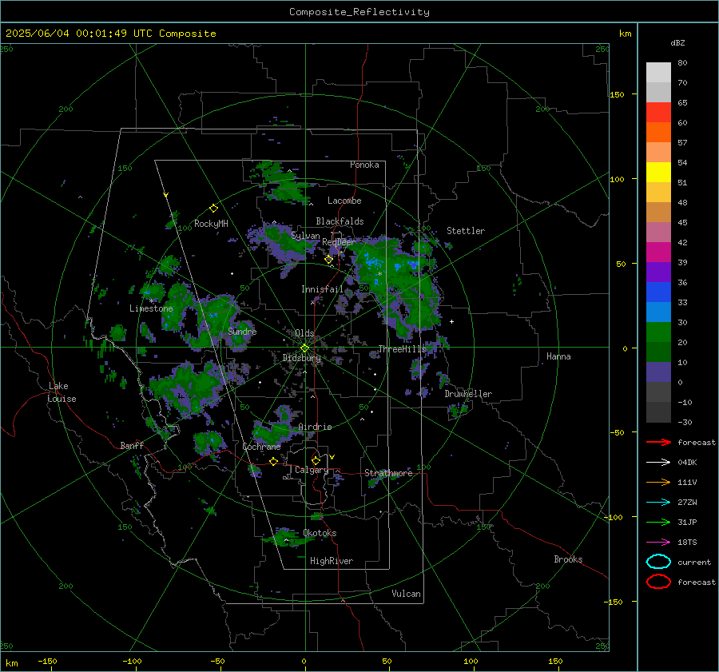The image size is (719, 672).
Task: Click the RedDeer city label
Action: 339,242
